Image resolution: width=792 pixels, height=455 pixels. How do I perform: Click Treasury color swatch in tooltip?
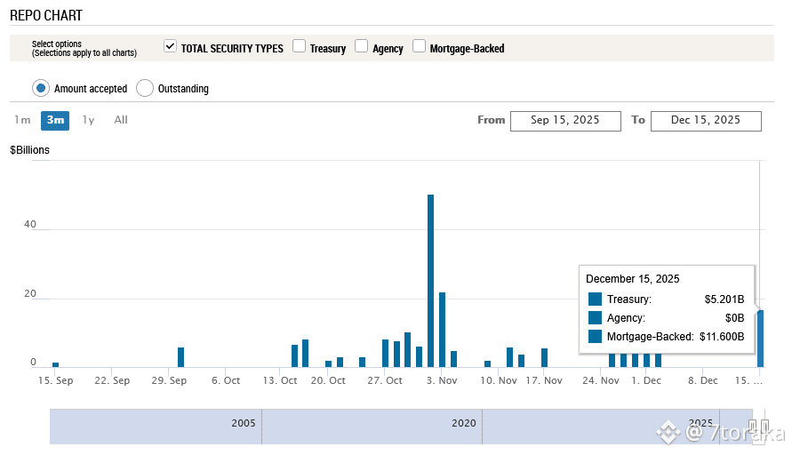coord(595,299)
